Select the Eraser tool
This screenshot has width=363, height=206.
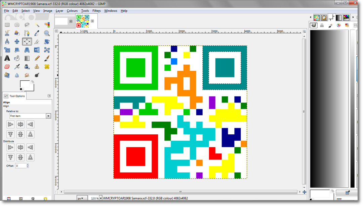click(x=7, y=67)
